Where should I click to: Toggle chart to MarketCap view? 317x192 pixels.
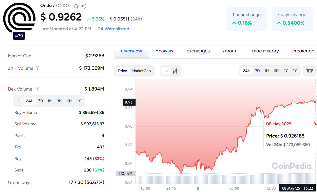(141, 71)
